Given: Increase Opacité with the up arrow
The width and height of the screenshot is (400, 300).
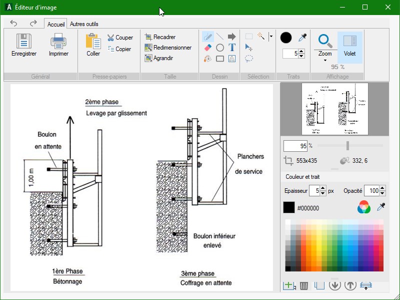Looking at the screenshot, I should click(x=382, y=188).
